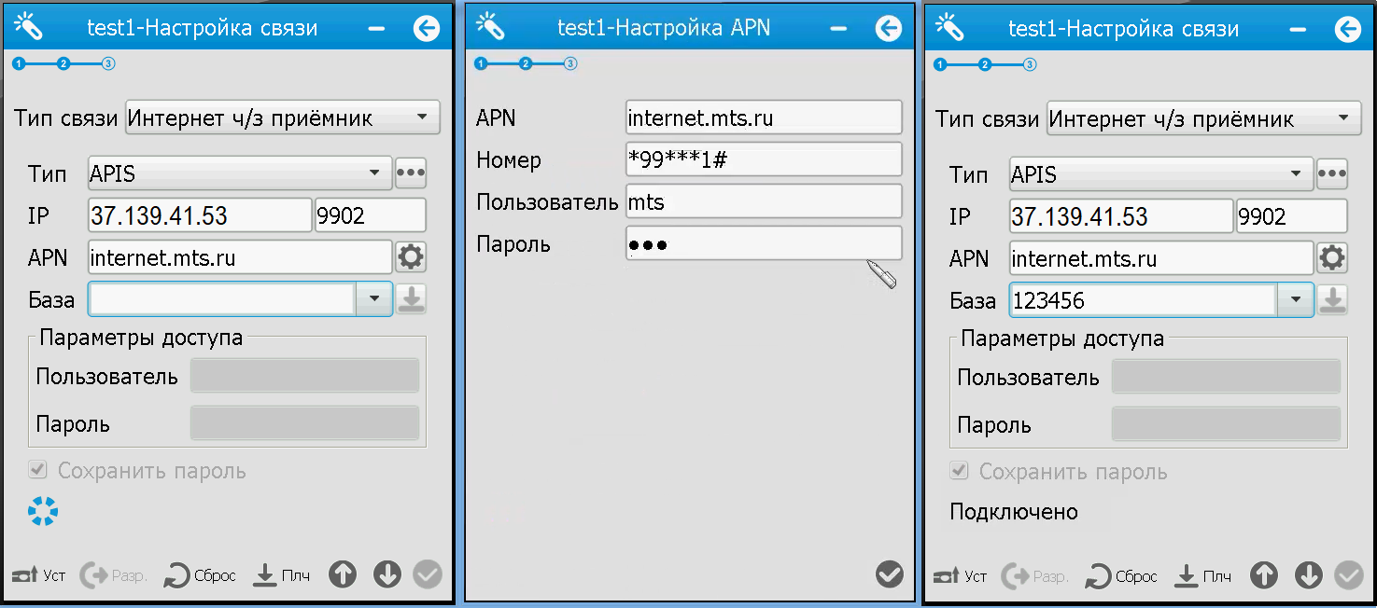Viewport: 1377px width, 608px height.
Task: Expand the empty База dropdown in the left window
Action: pos(374,299)
